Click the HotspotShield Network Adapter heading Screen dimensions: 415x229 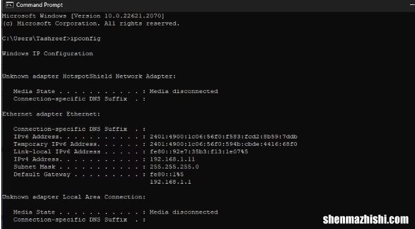pyautogui.click(x=89, y=76)
